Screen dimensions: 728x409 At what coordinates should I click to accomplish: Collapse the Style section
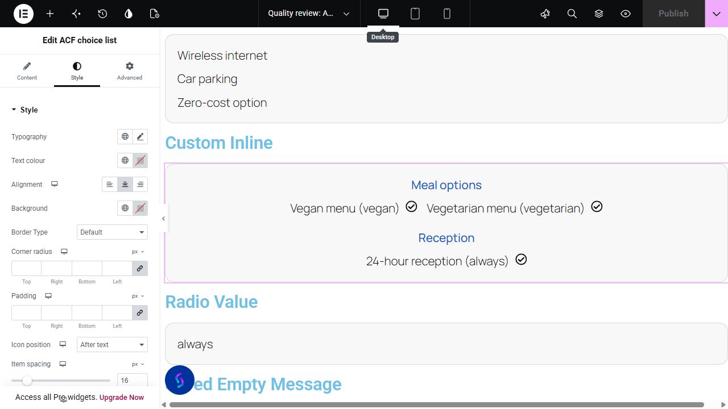pos(24,110)
